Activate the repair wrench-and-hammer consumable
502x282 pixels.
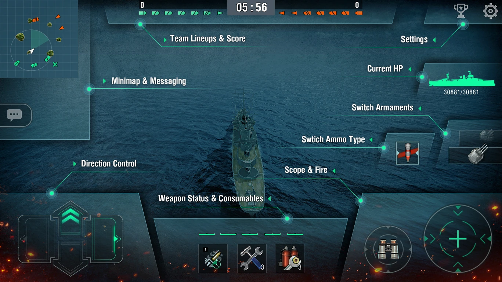tap(252, 259)
